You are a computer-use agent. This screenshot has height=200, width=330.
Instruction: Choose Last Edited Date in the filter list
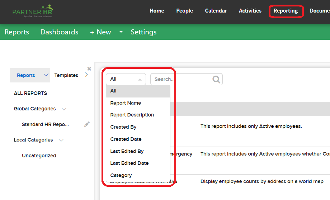pyautogui.click(x=138, y=163)
